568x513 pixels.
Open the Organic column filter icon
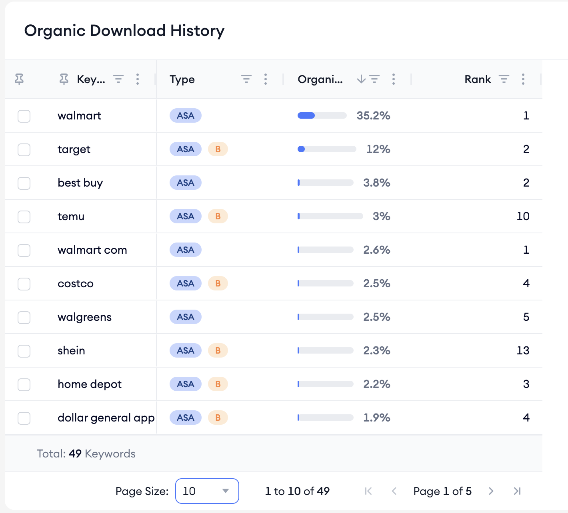(374, 79)
